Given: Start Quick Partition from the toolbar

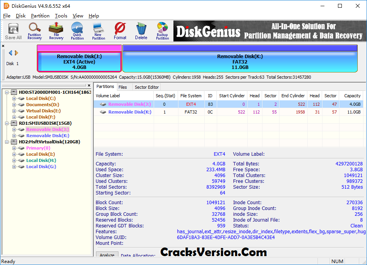Looking at the screenshot, I should coord(77,31).
